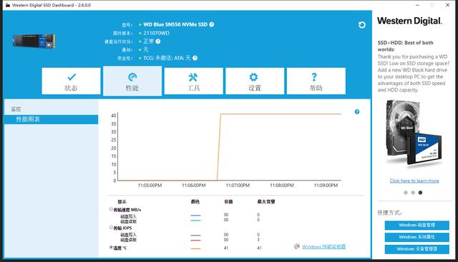Click the SSD product thumbnail in header

coord(34,41)
